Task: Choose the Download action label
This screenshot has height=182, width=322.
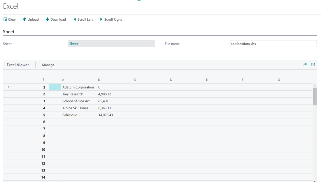Action: [x=58, y=19]
